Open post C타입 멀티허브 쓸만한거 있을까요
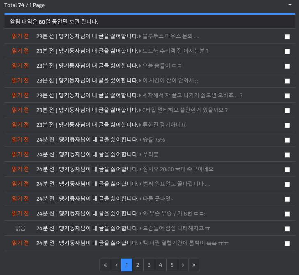The image size is (299, 275). point(185,110)
